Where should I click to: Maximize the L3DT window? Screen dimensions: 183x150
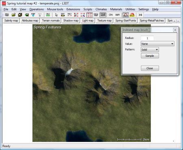(168, 2)
